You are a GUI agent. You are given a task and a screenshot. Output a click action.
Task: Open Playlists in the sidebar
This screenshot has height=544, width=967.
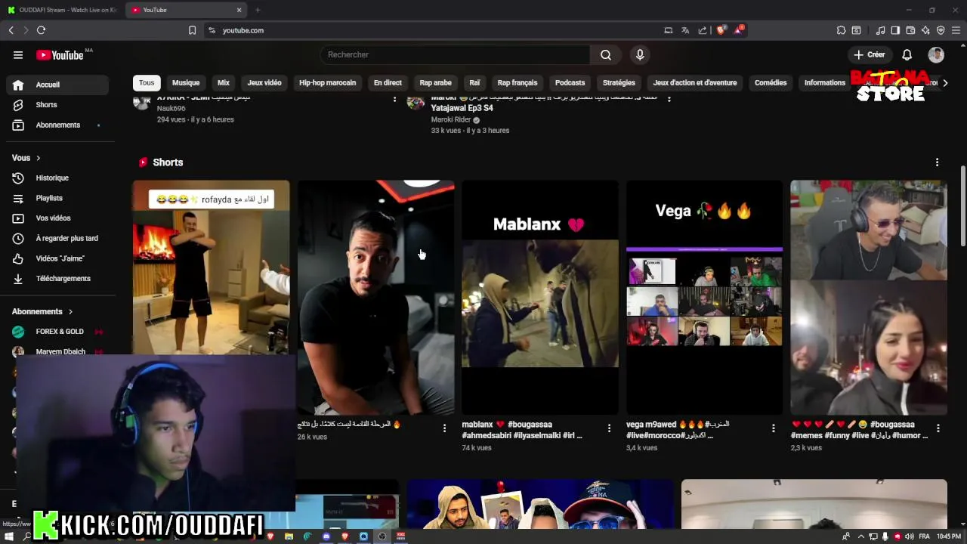[x=58, y=198]
